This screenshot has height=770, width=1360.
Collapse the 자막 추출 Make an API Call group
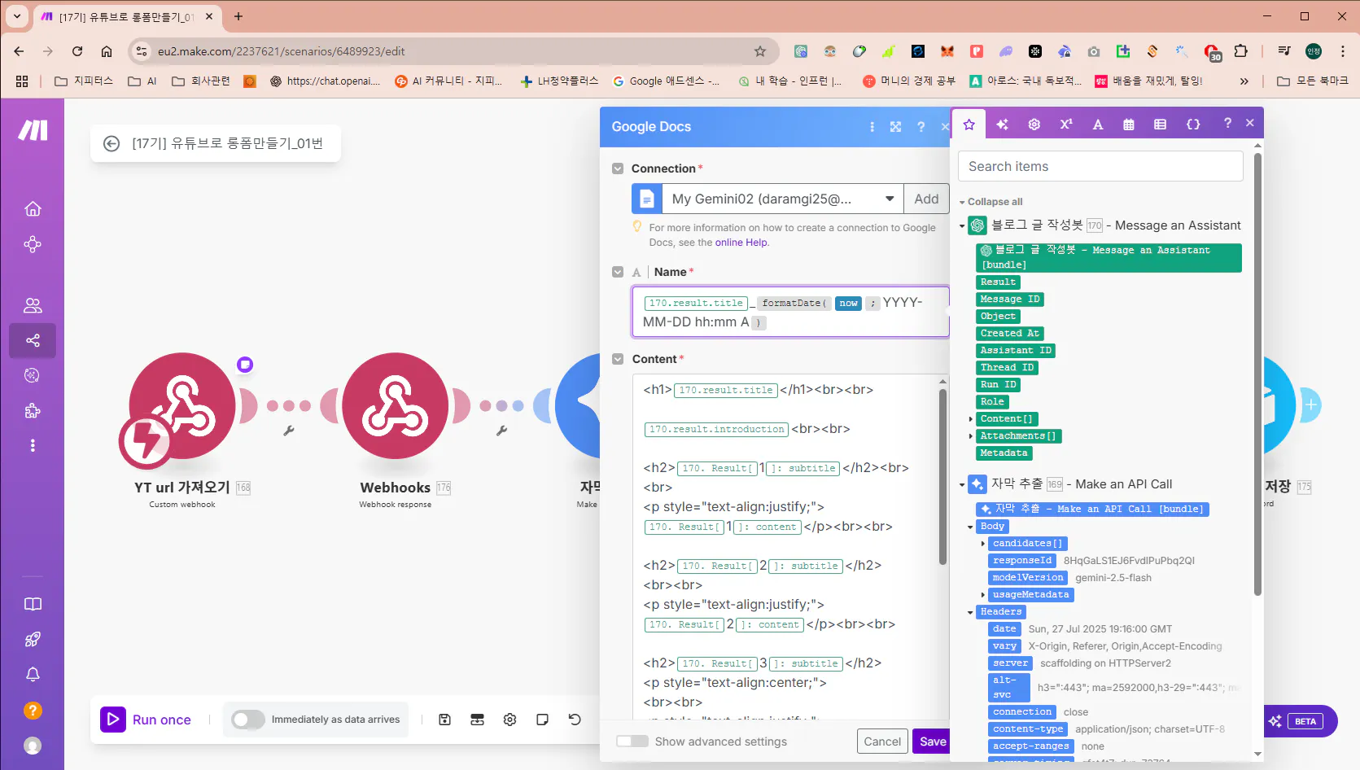[962, 485]
